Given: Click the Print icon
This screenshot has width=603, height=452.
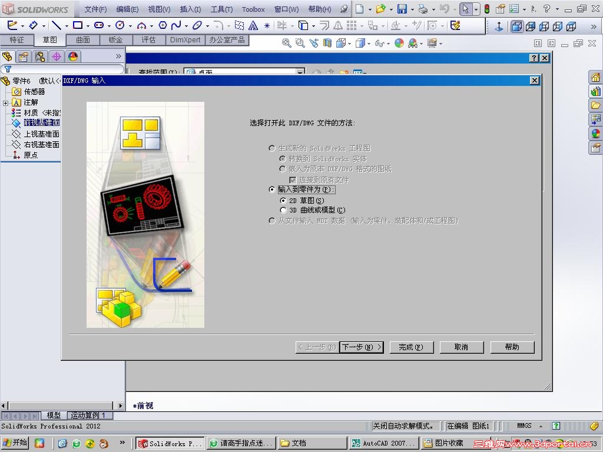Looking at the screenshot, I should click(423, 9).
